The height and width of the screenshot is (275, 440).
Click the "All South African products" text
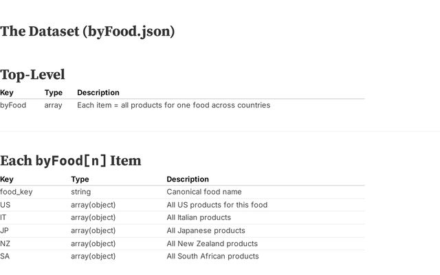pos(212,256)
